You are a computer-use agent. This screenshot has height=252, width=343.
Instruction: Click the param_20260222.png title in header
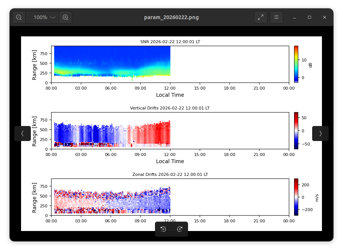[x=171, y=17]
